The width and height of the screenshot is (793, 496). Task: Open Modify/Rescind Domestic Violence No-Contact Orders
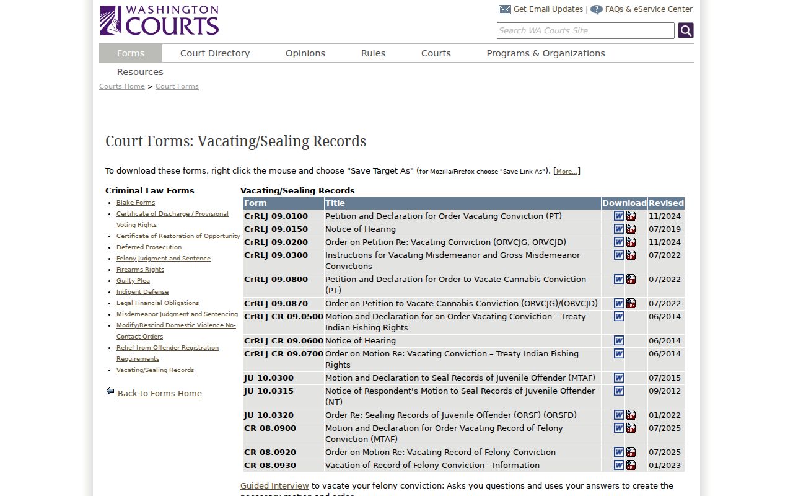click(176, 331)
